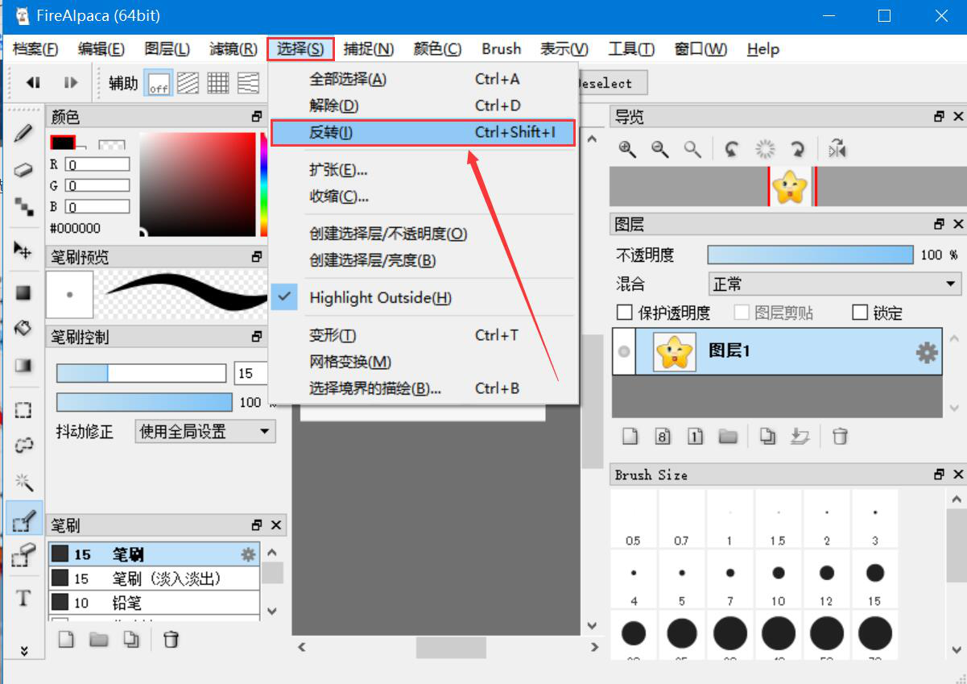Viewport: 967px width, 684px height.
Task: Toggle visibility of 图层1 layer
Action: coord(623,351)
